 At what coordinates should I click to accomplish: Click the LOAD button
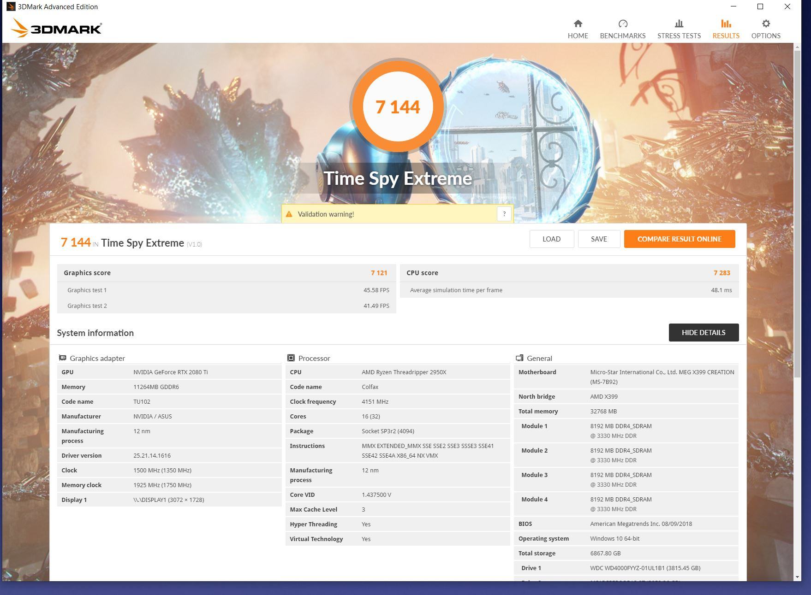552,239
